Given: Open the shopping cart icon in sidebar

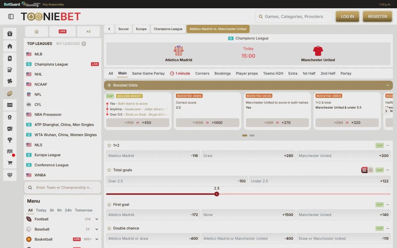Looking at the screenshot, I should click(10, 163).
